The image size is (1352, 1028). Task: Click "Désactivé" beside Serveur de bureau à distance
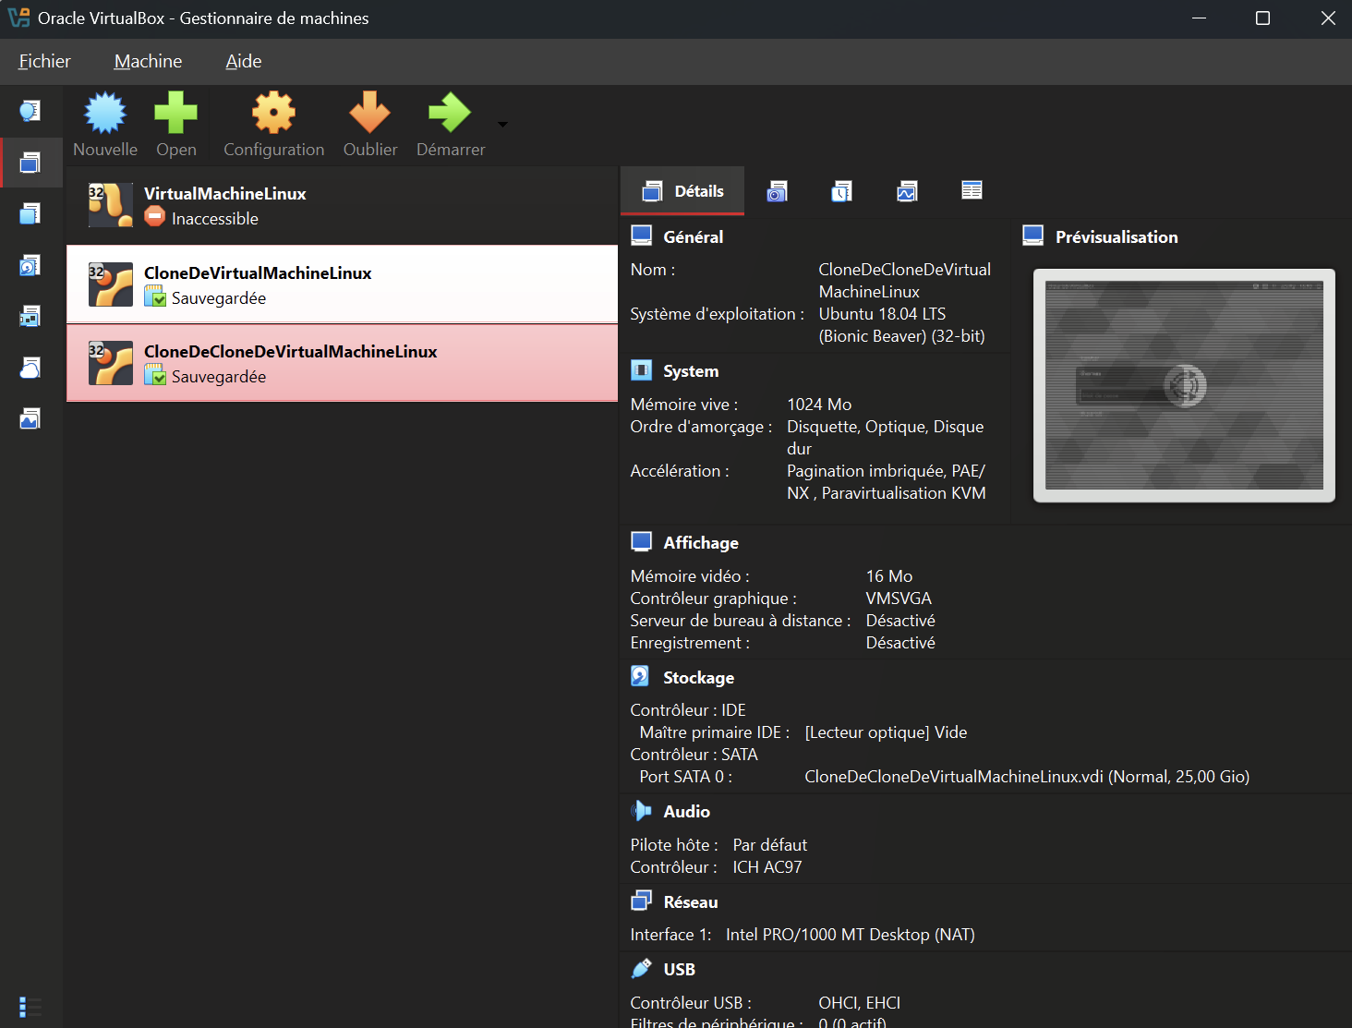click(900, 621)
